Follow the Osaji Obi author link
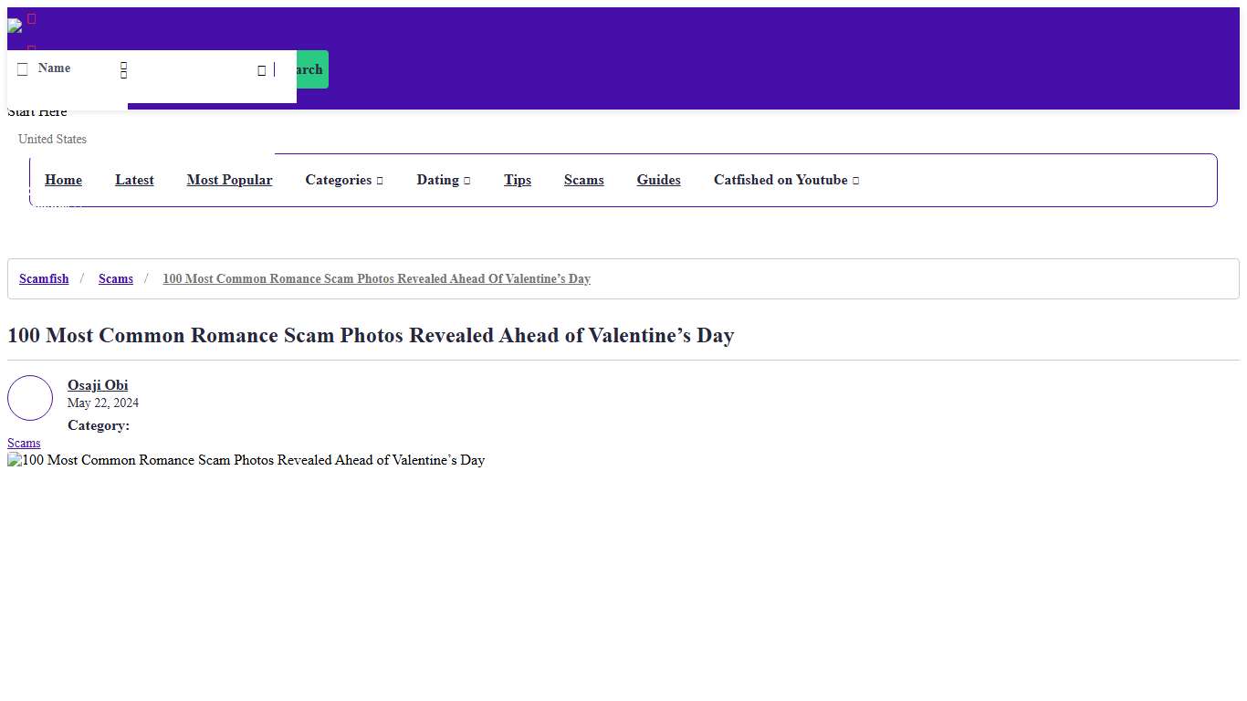Image resolution: width=1247 pixels, height=701 pixels. [98, 385]
